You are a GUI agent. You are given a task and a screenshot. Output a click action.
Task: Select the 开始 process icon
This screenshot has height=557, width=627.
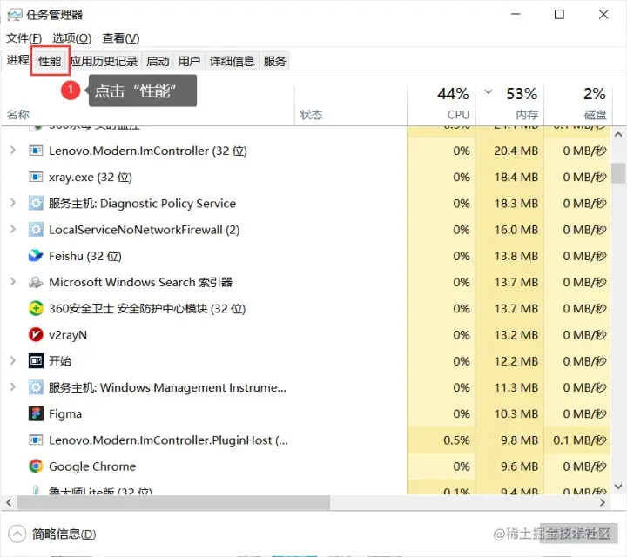tap(36, 361)
